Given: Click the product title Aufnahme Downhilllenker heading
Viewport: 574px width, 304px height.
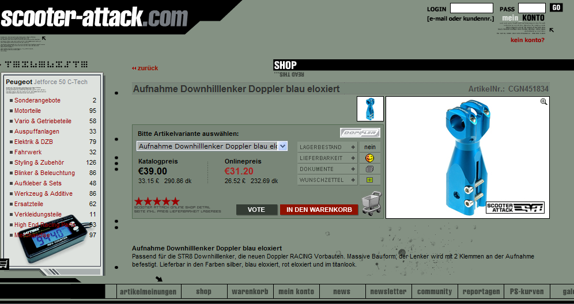Looking at the screenshot, I should point(236,89).
